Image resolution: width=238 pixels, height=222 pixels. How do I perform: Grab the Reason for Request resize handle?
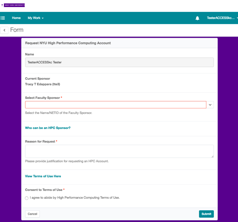click(212, 156)
